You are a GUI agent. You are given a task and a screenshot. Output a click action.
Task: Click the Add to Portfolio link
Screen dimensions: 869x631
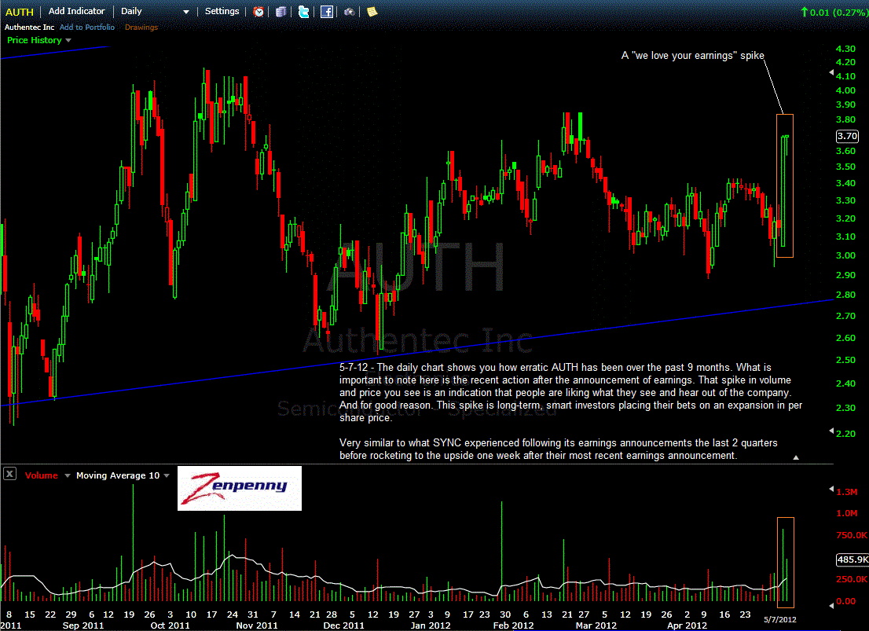[87, 28]
